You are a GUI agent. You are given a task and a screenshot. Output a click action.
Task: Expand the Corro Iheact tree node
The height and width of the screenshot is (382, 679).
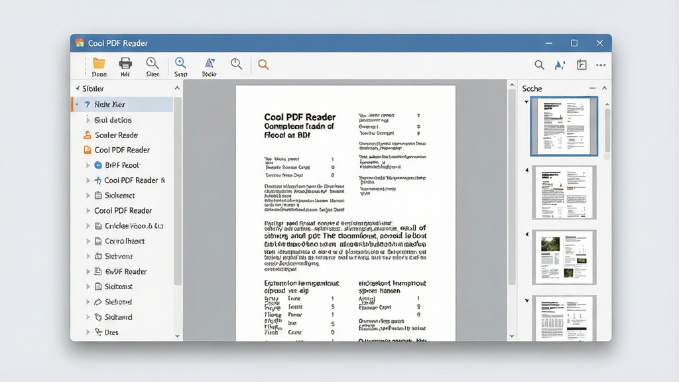click(x=88, y=241)
